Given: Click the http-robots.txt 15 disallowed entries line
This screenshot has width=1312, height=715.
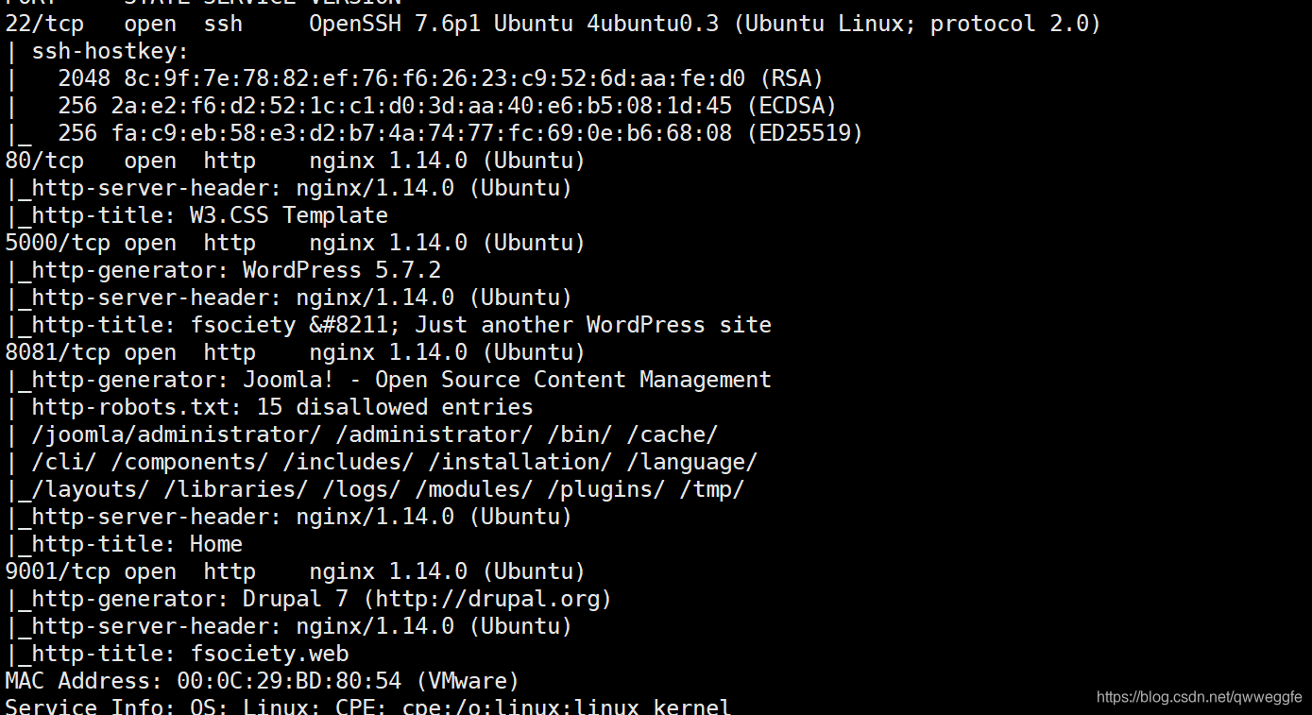Looking at the screenshot, I should point(269,407).
